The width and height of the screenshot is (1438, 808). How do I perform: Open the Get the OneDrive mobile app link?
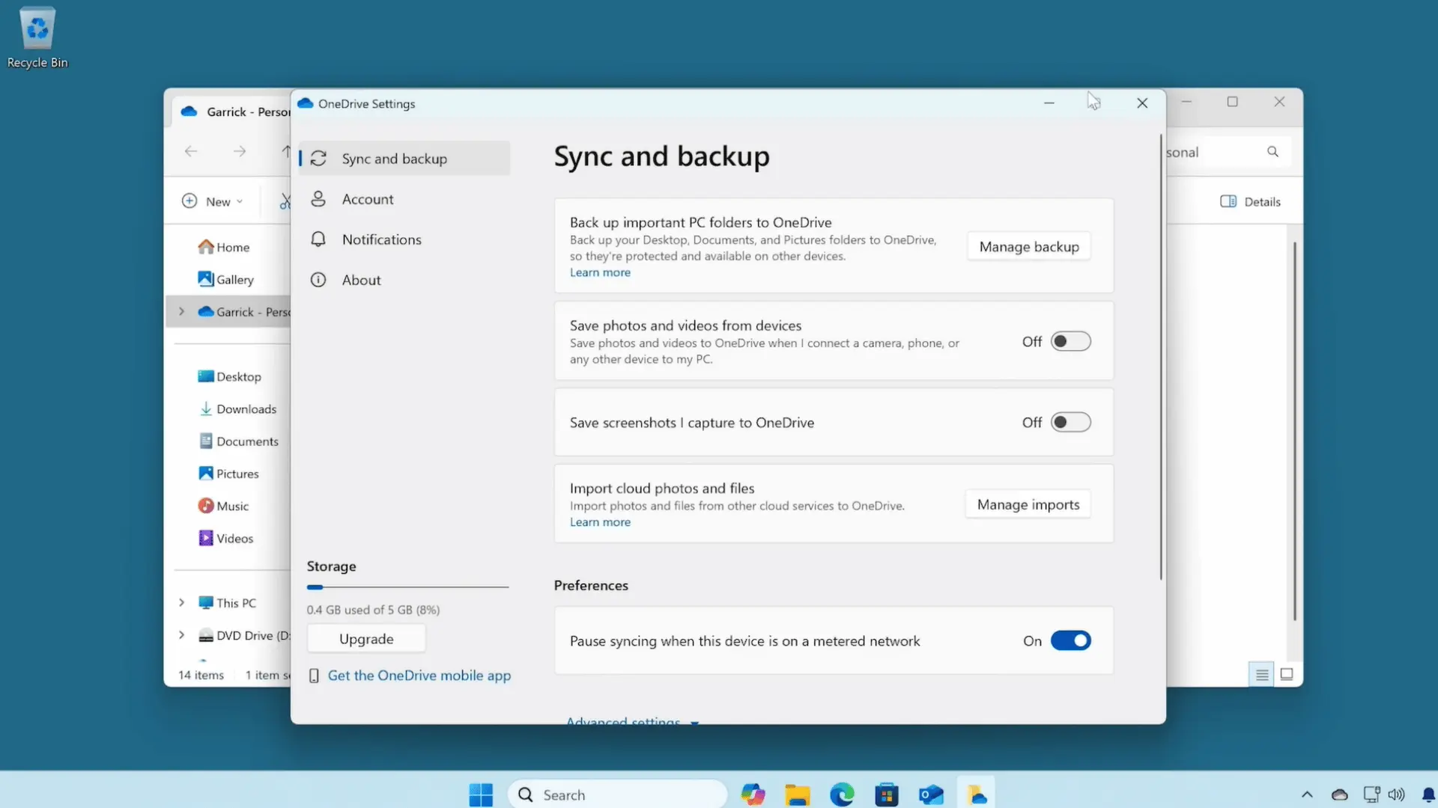pyautogui.click(x=419, y=676)
